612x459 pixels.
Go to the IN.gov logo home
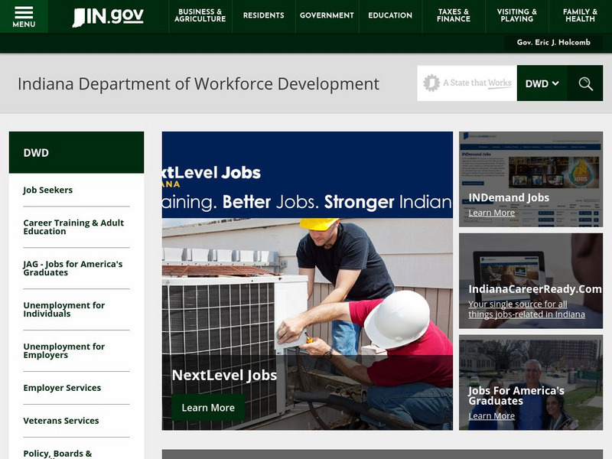pyautogui.click(x=108, y=17)
